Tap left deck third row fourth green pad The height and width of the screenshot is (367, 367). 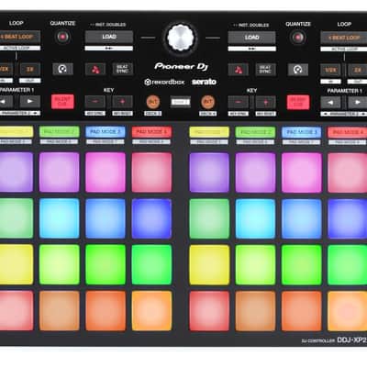[151, 264]
